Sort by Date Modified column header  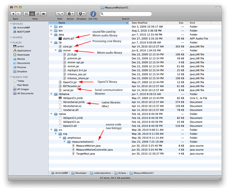coord(148,23)
